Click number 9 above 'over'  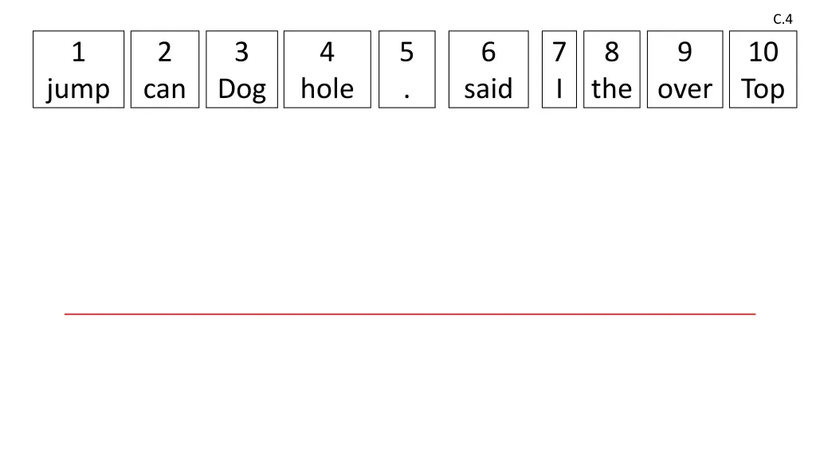coord(685,53)
